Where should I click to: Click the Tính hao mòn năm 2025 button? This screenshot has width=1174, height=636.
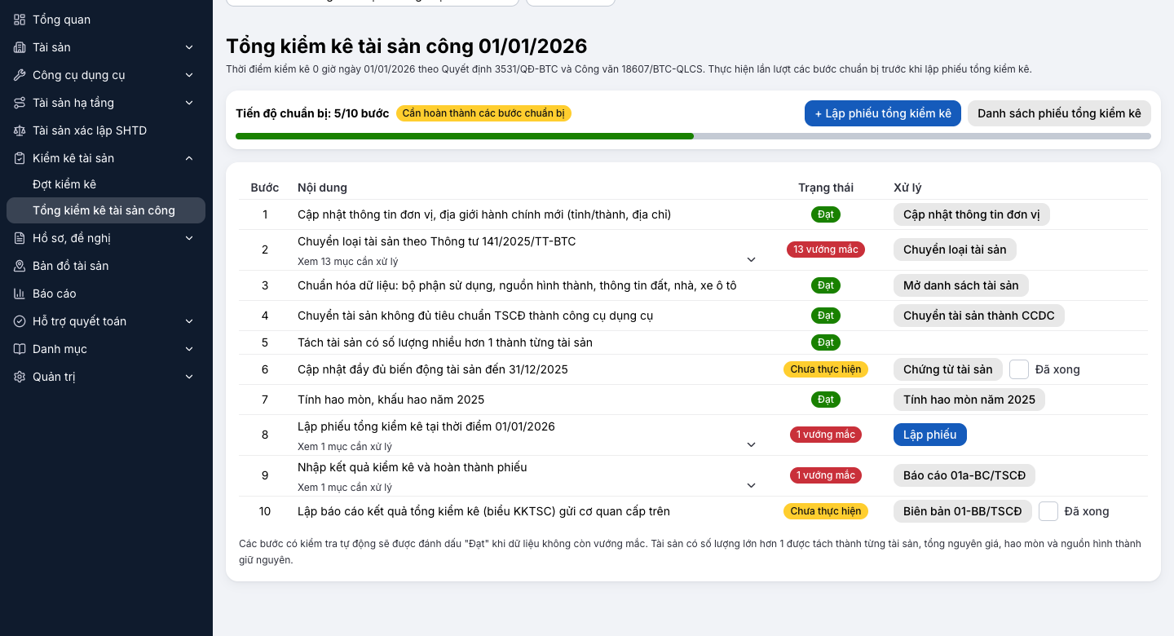(x=969, y=400)
